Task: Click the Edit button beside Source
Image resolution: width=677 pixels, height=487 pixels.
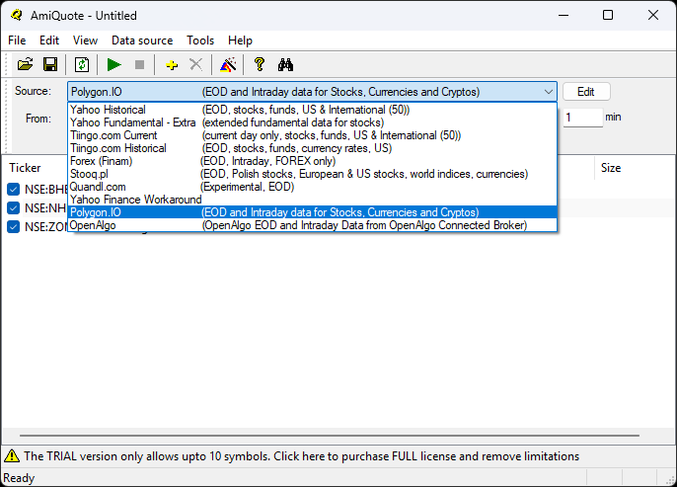Action: coord(586,92)
